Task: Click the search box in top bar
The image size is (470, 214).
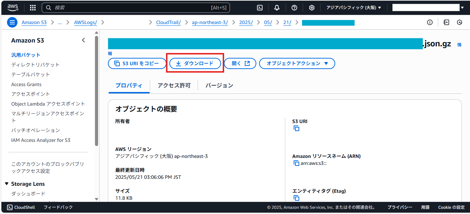Action: point(136,8)
